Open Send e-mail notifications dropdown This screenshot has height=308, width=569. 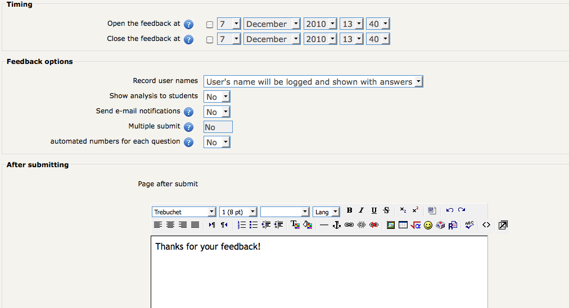[x=216, y=112]
